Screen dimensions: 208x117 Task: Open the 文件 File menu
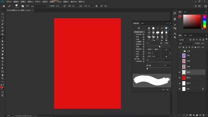point(9,2)
